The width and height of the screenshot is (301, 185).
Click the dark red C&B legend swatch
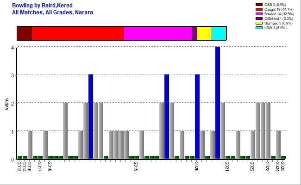(x=259, y=5)
